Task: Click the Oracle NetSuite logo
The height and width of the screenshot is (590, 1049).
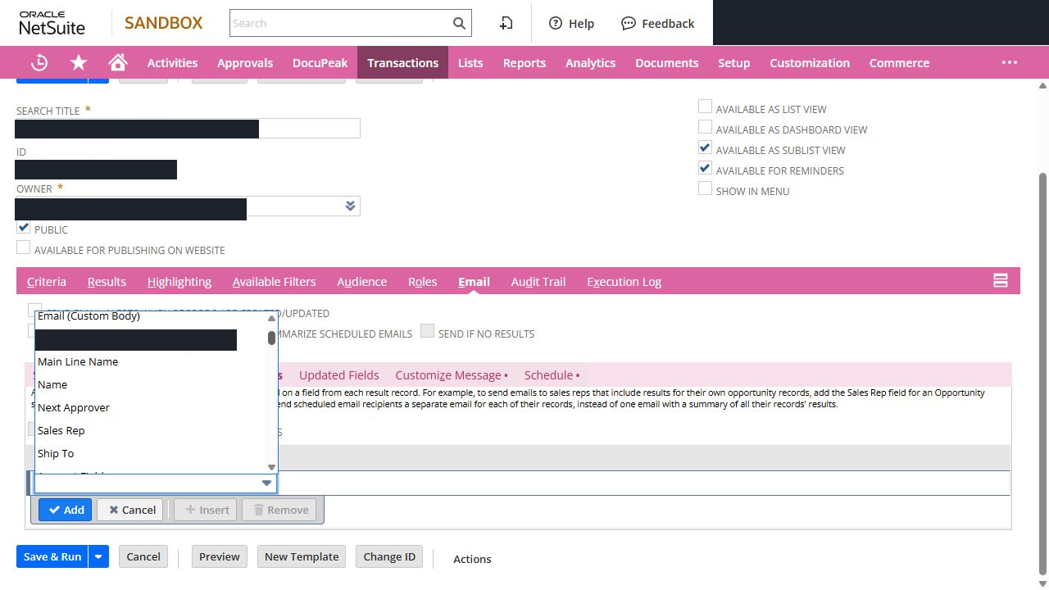Action: pos(52,23)
